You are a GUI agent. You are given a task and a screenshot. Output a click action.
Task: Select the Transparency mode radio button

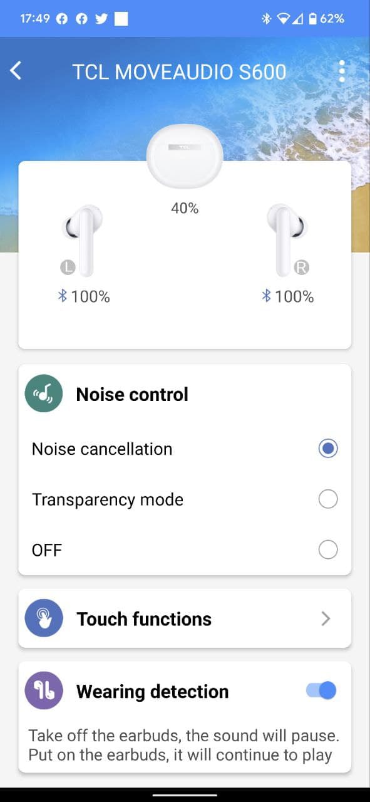(328, 499)
